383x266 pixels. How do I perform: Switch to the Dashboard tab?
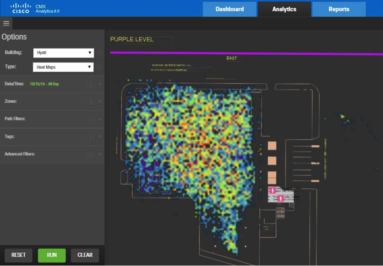point(229,9)
